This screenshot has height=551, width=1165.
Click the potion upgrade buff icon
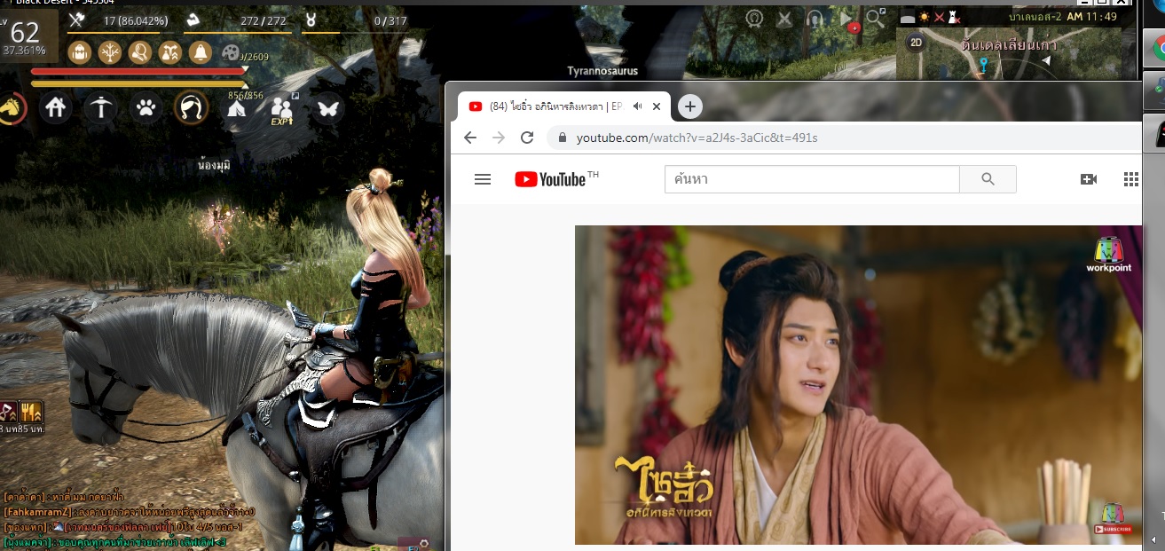tap(169, 52)
